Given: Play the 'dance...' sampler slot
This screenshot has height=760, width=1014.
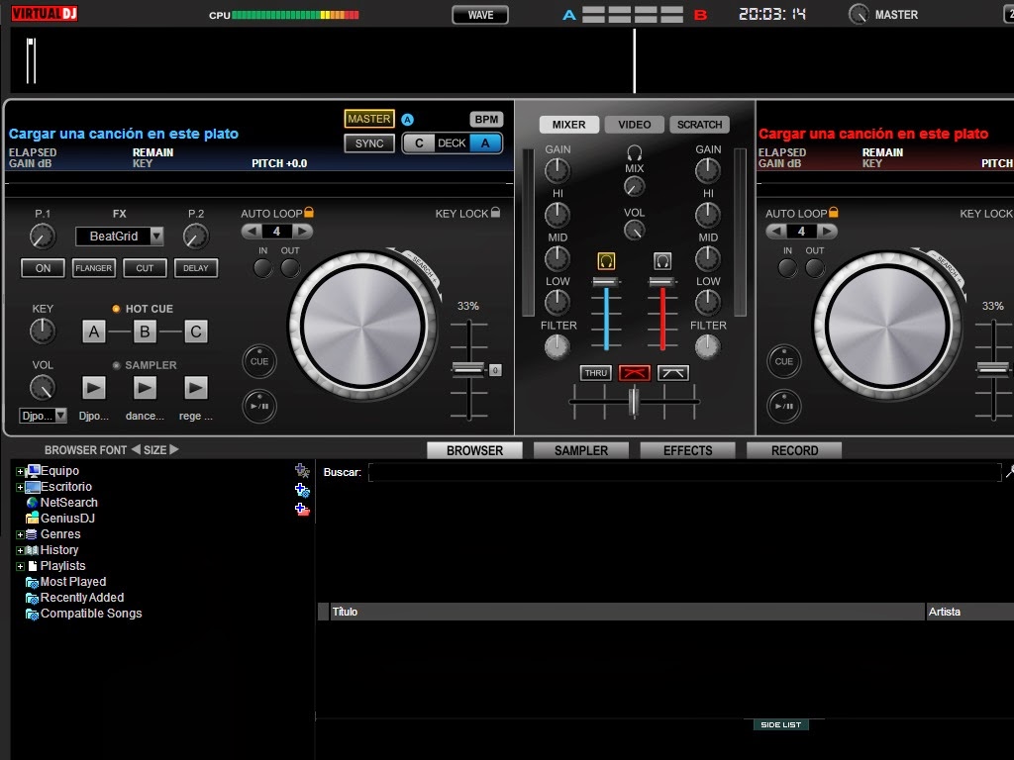Looking at the screenshot, I should (143, 388).
